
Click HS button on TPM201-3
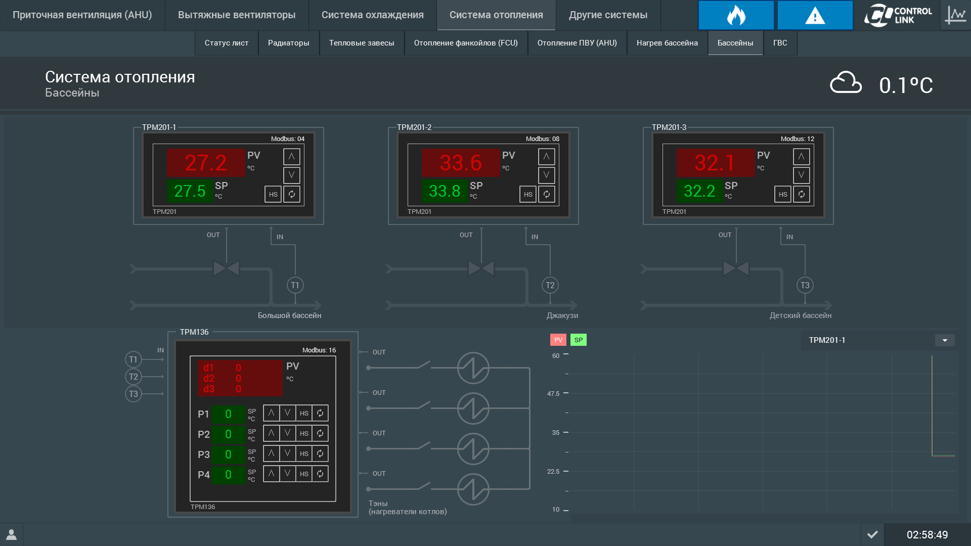pyautogui.click(x=783, y=194)
